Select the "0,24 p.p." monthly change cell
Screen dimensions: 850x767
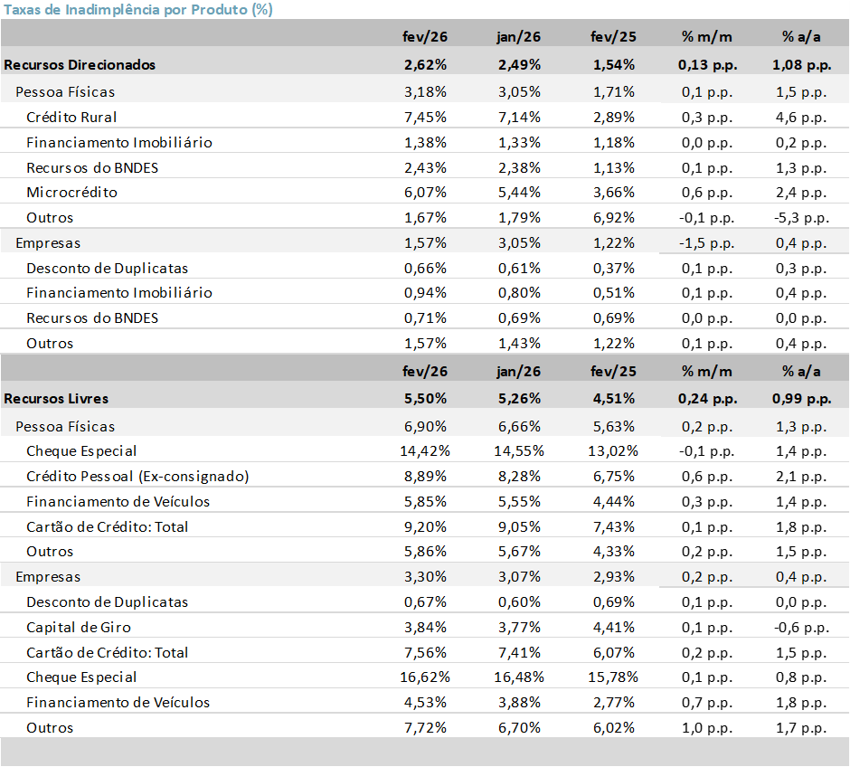tap(706, 398)
